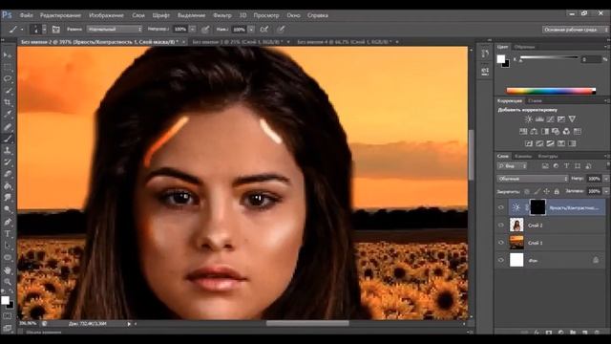Open the workspace switcher dropdown
This screenshot has height=344, width=611.
coord(575,30)
